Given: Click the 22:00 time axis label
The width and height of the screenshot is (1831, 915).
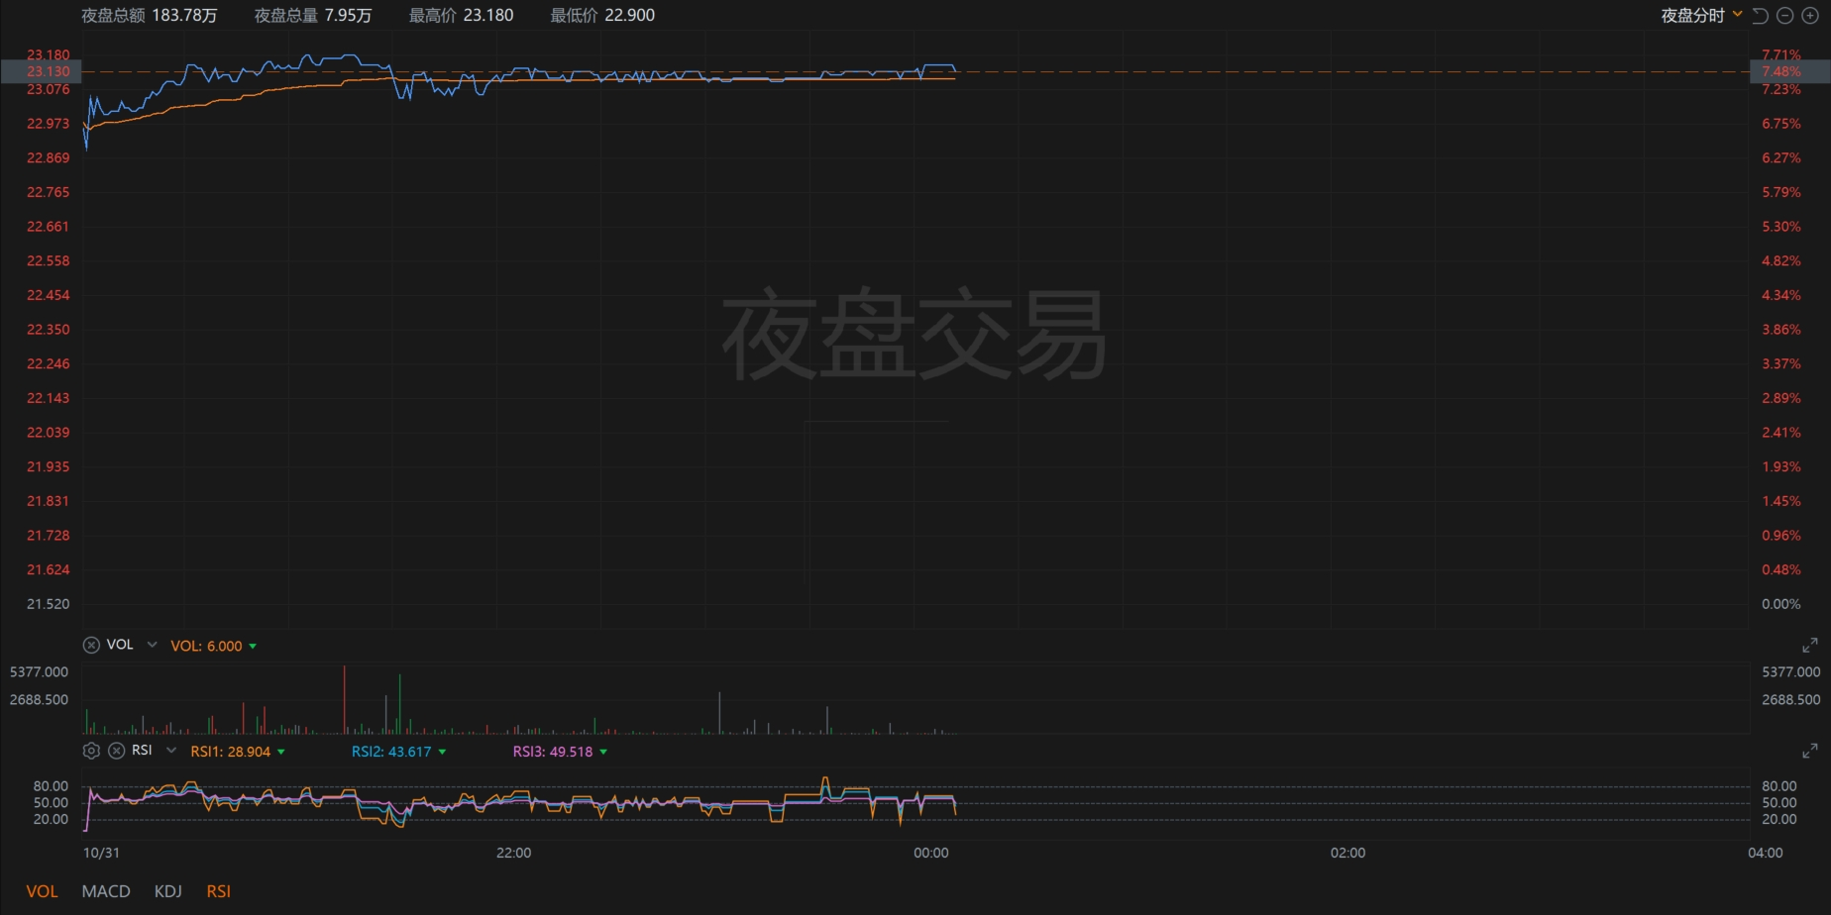Looking at the screenshot, I should click(x=513, y=853).
